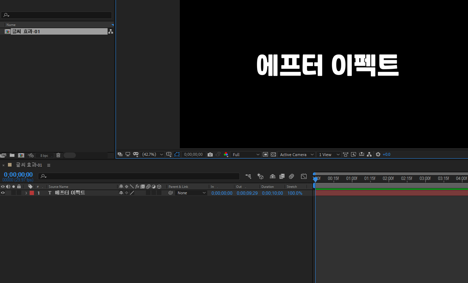The width and height of the screenshot is (468, 283).
Task: Click the viewer current time 0;00;00;00
Action: (193, 154)
